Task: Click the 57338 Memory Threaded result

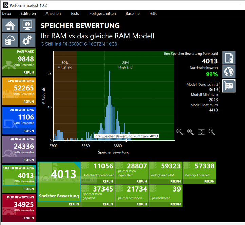Action: tap(200, 170)
